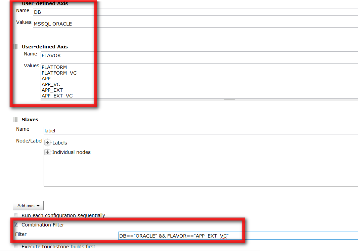Uncheck the Combination Filter checkbox
This screenshot has width=358, height=251.
(x=16, y=224)
